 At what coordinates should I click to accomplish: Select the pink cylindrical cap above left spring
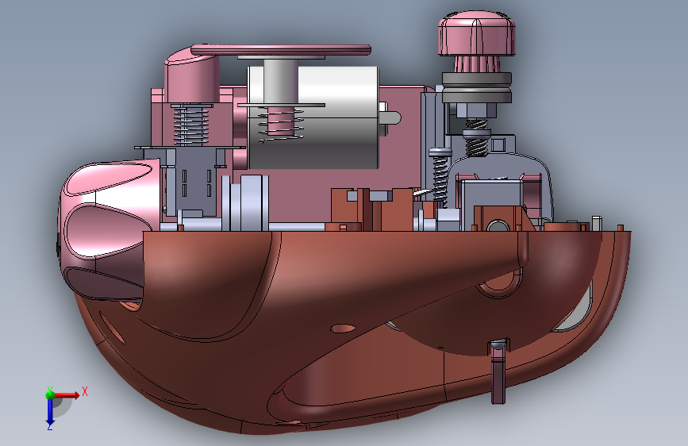tap(192, 78)
